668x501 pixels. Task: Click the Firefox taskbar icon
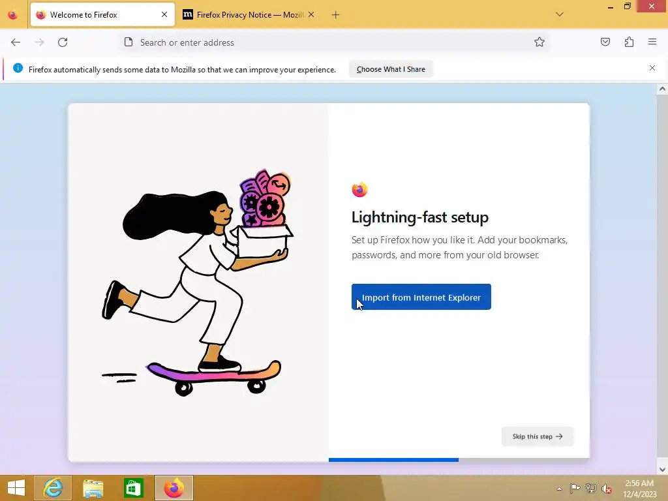click(174, 488)
